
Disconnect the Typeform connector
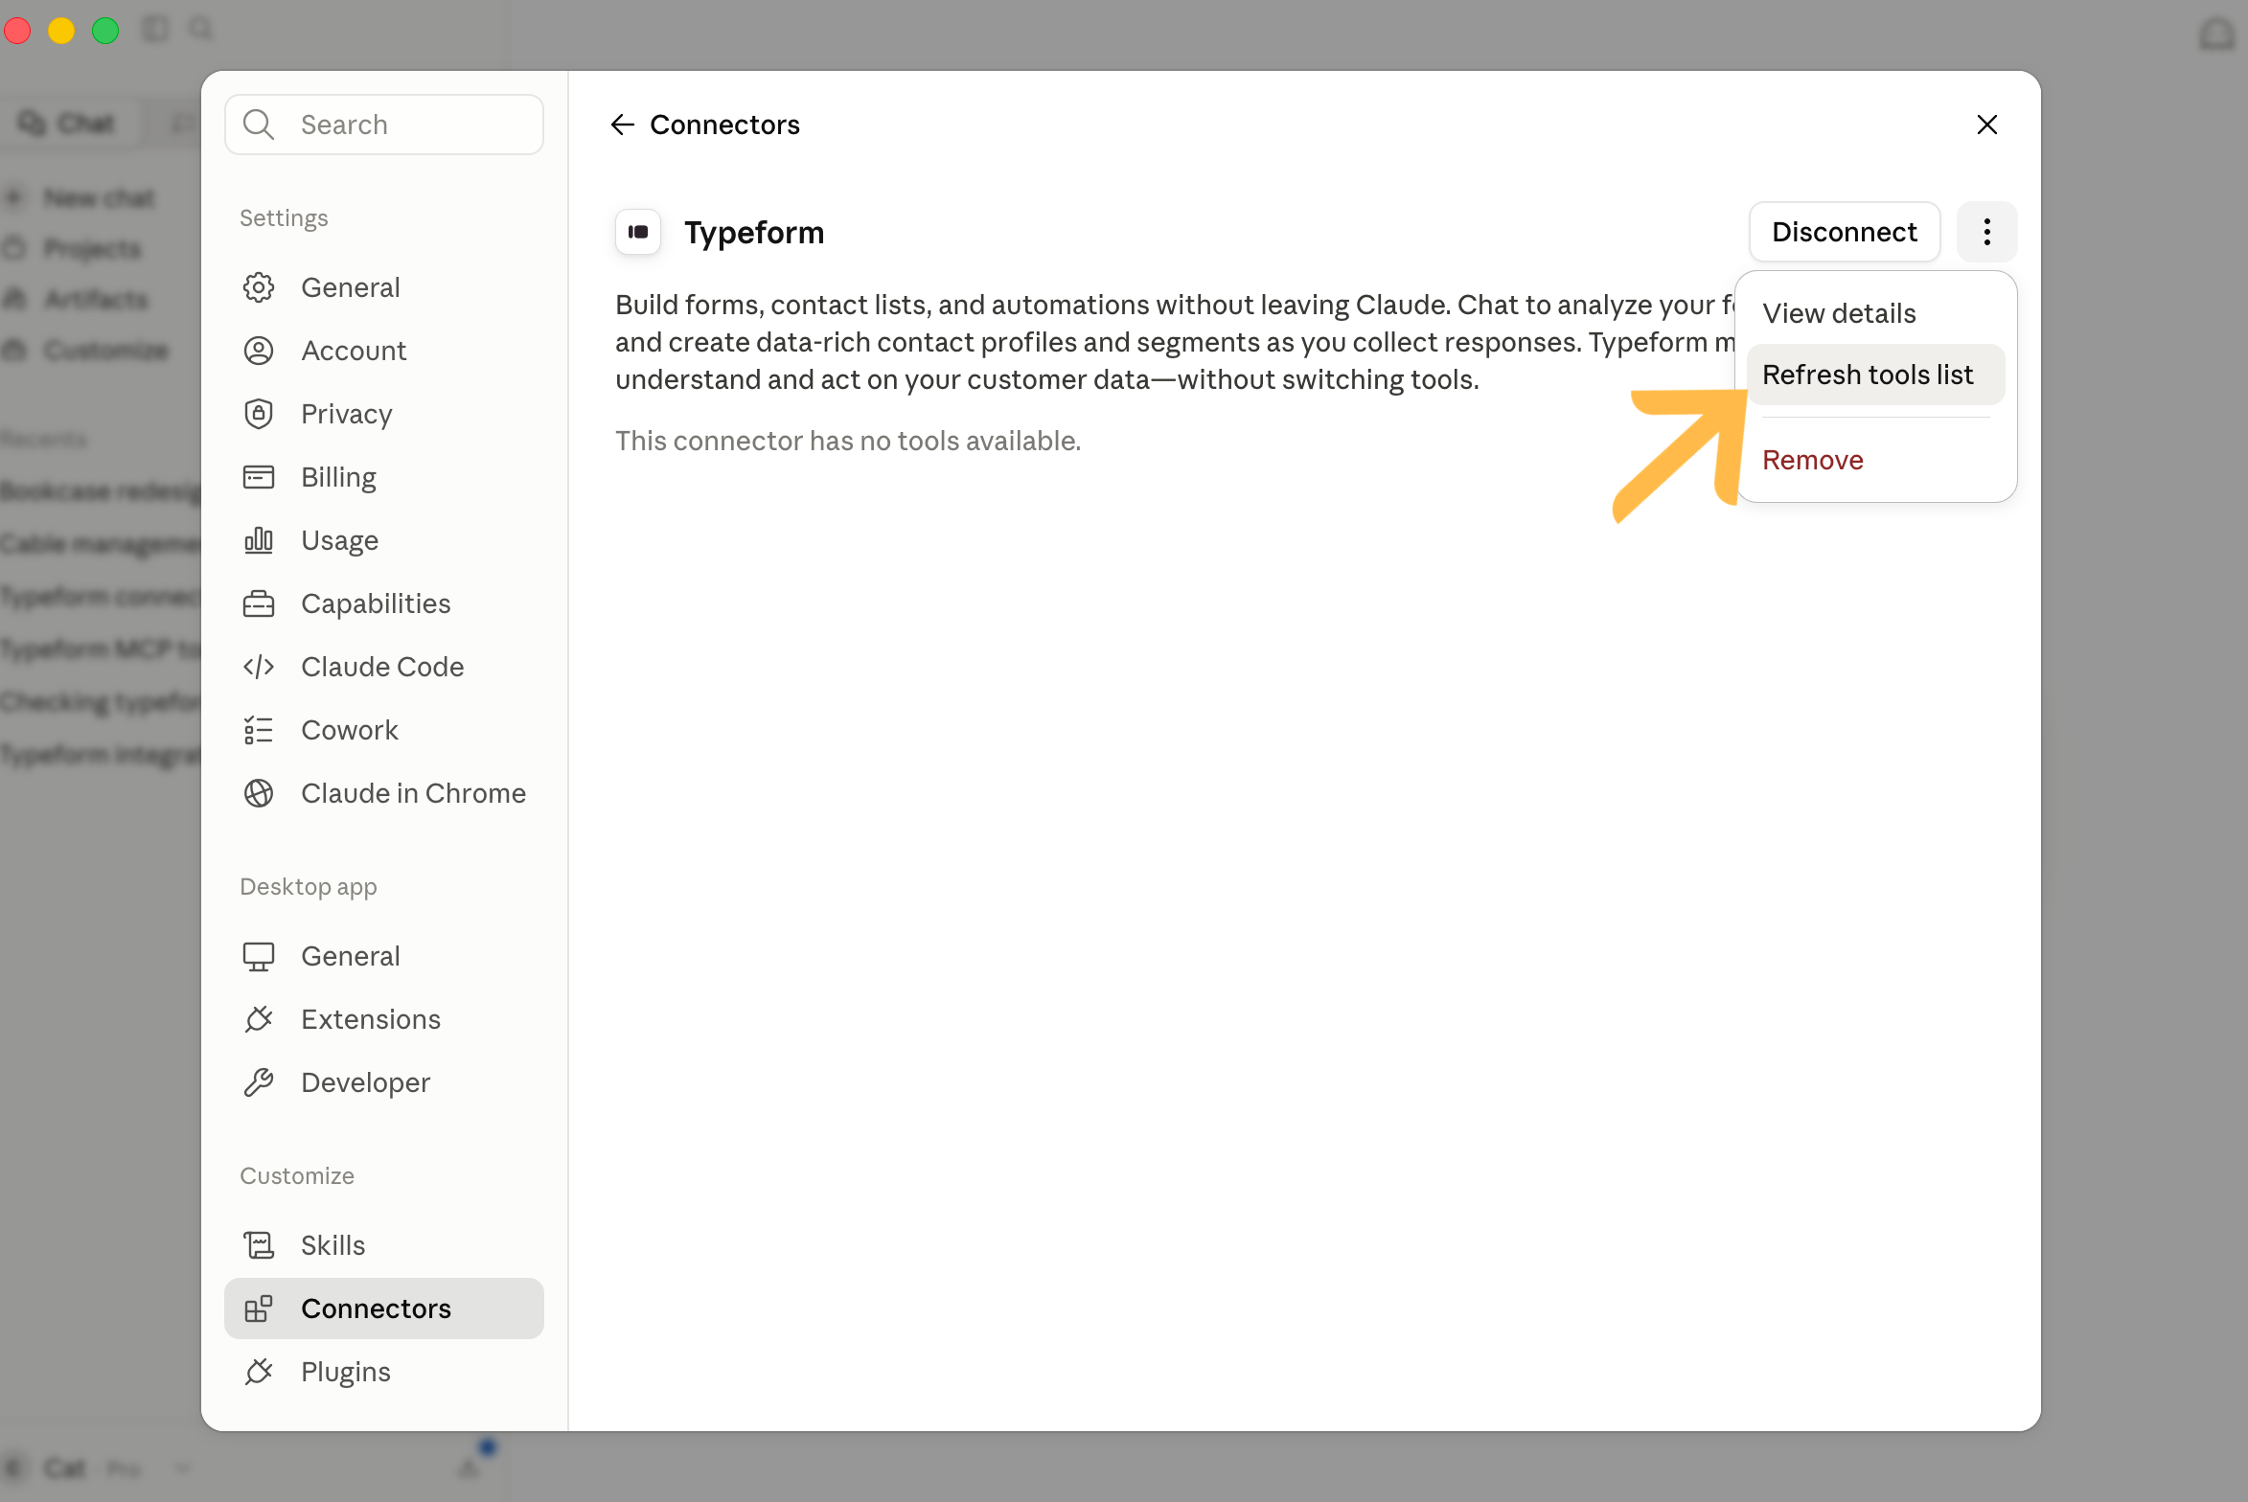1845,232
